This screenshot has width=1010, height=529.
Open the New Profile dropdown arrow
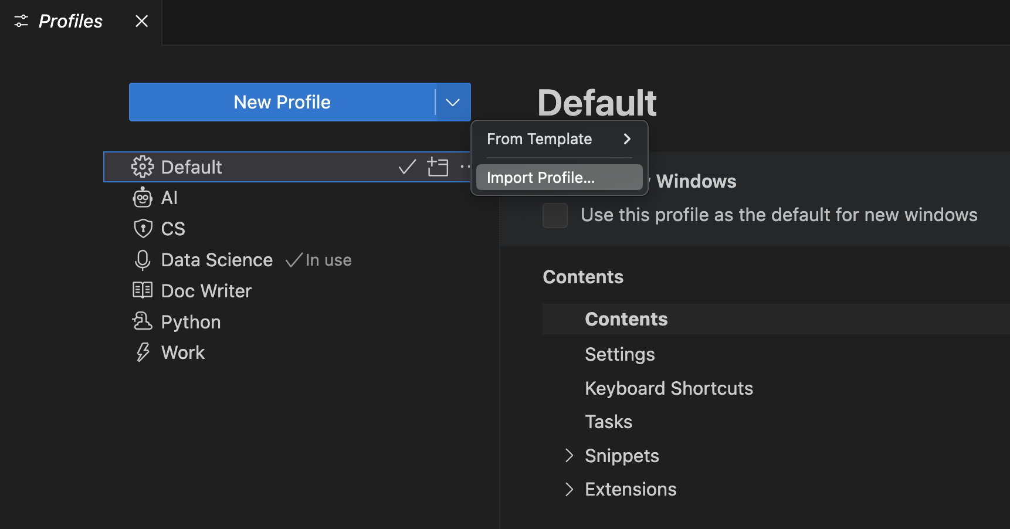pyautogui.click(x=452, y=102)
